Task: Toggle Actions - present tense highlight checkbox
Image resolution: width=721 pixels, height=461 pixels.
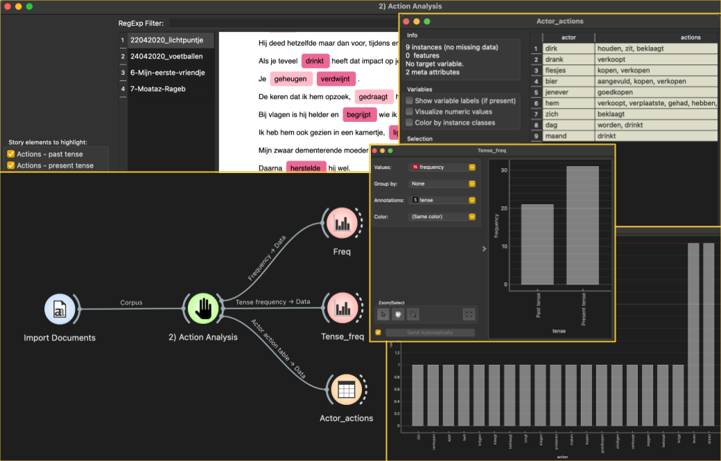Action: click(x=11, y=165)
